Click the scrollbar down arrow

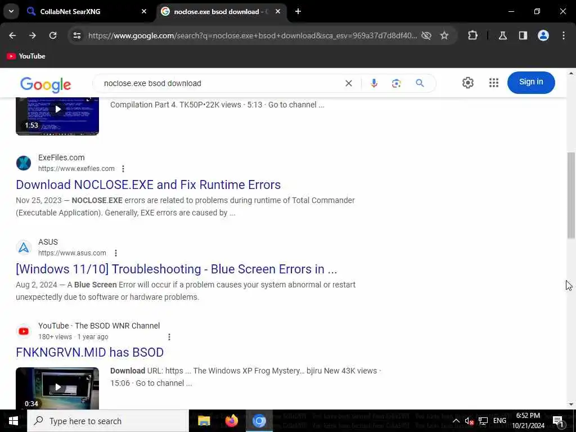pyautogui.click(x=571, y=404)
